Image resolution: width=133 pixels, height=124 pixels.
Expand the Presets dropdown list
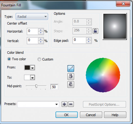[38, 104]
